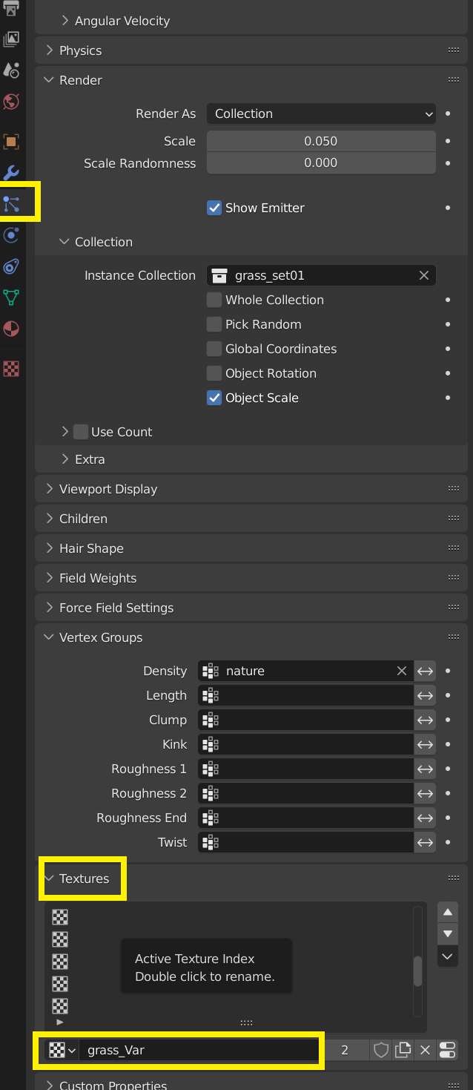The height and width of the screenshot is (1090, 473).
Task: Open the Object data properties tab icon
Action: (x=11, y=298)
